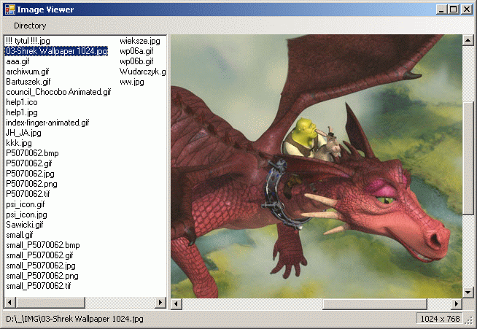This screenshot has height=329, width=477.
Task: Select file 'ww.jpg'
Action: [132, 82]
